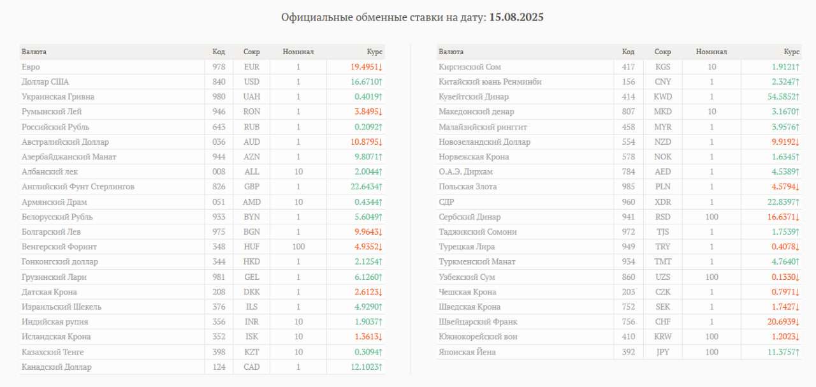Click the Норвежская Крона name

[x=474, y=157]
